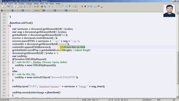179x101 pixels.
Task: Click vertical scrollbar down arrow
Action: (x=177, y=97)
